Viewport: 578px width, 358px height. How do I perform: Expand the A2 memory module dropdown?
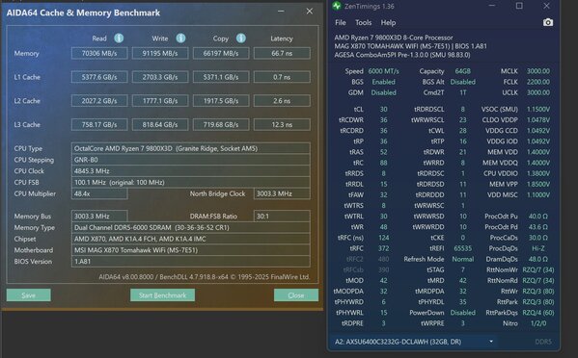[x=491, y=342]
